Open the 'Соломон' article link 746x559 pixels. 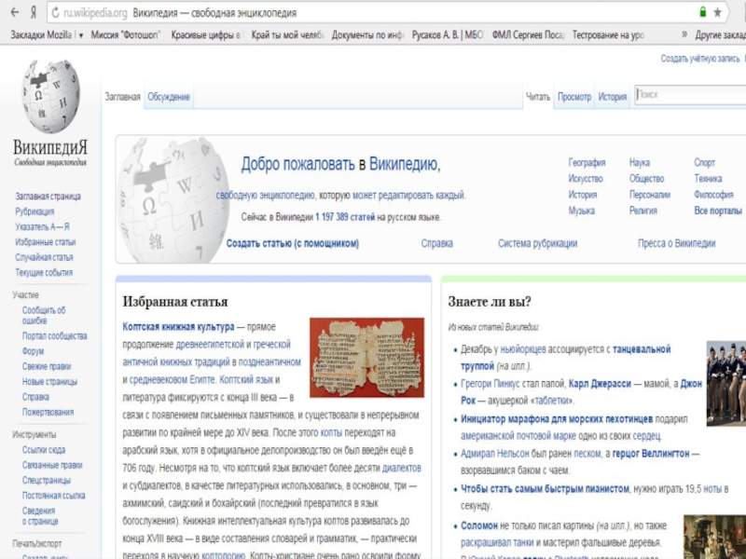click(479, 525)
